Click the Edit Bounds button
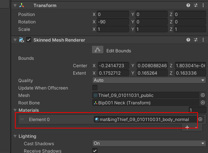The width and height of the screenshot is (208, 153). point(97,50)
